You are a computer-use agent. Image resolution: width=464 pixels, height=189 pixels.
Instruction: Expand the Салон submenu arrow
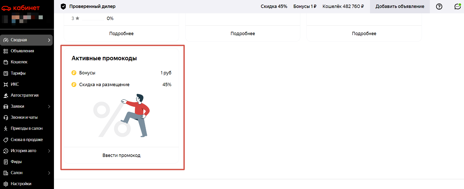(x=49, y=173)
